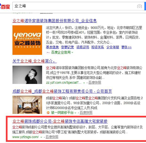
Task: Open the 投资关系 sub-link
Action: pyautogui.click(x=98, y=47)
